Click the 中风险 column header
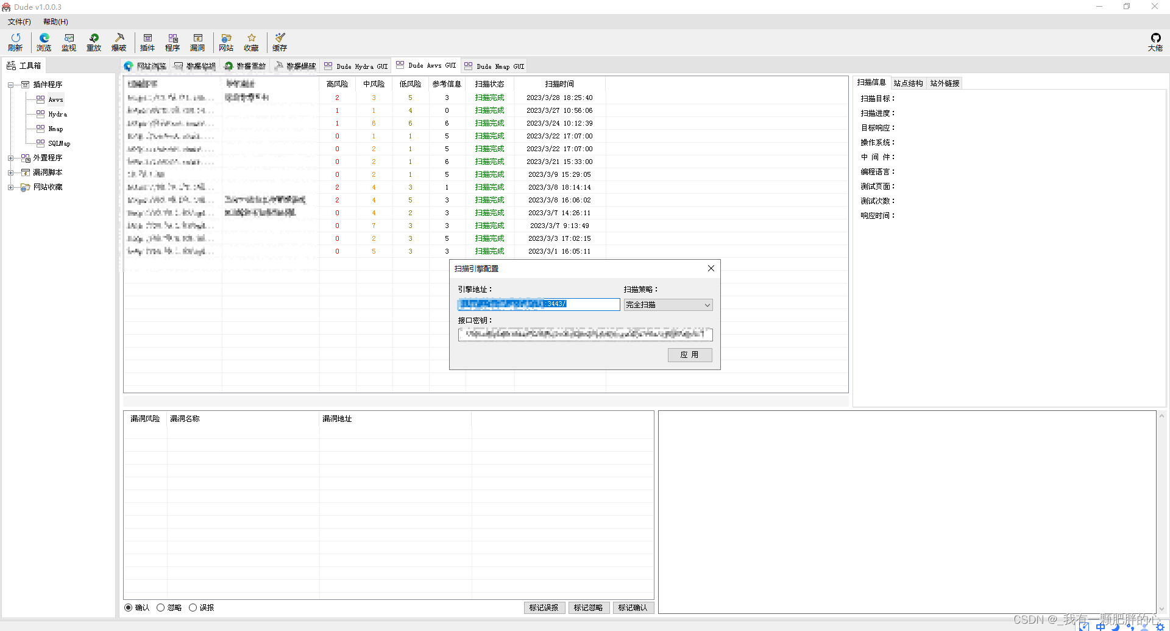1170x631 pixels. (374, 84)
